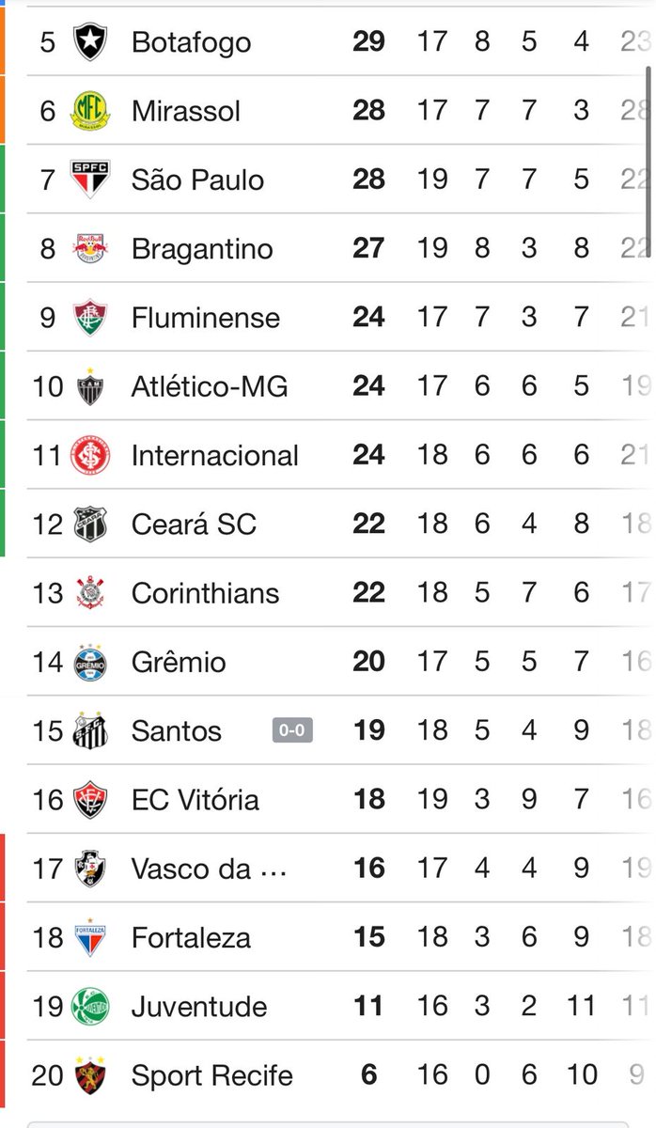Open the Fortaleza team page link
The height and width of the screenshot is (1128, 656).
pos(191,937)
